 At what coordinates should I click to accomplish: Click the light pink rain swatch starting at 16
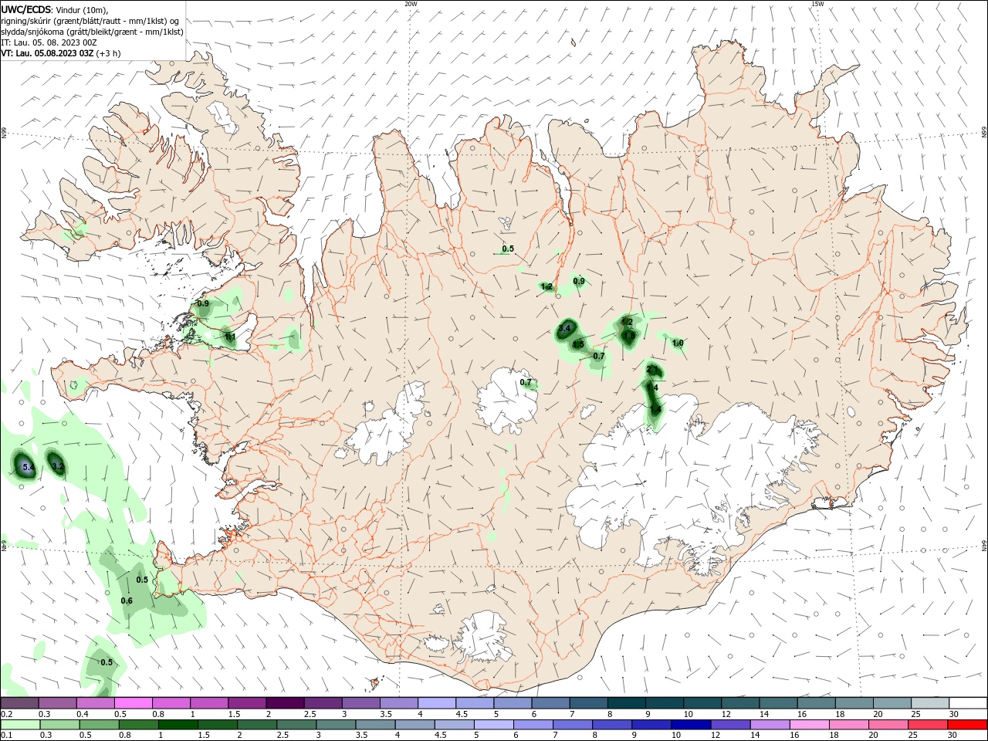810,725
